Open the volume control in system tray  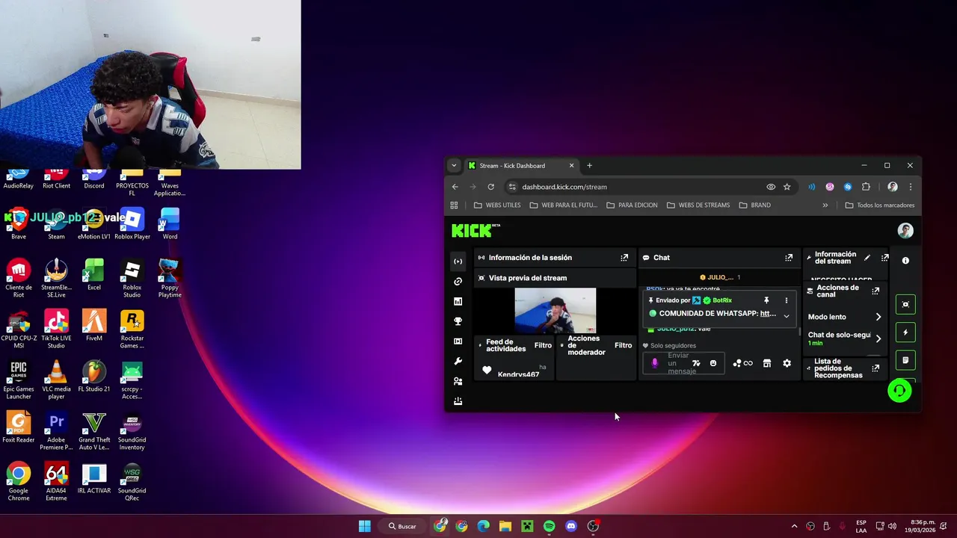pyautogui.click(x=892, y=526)
